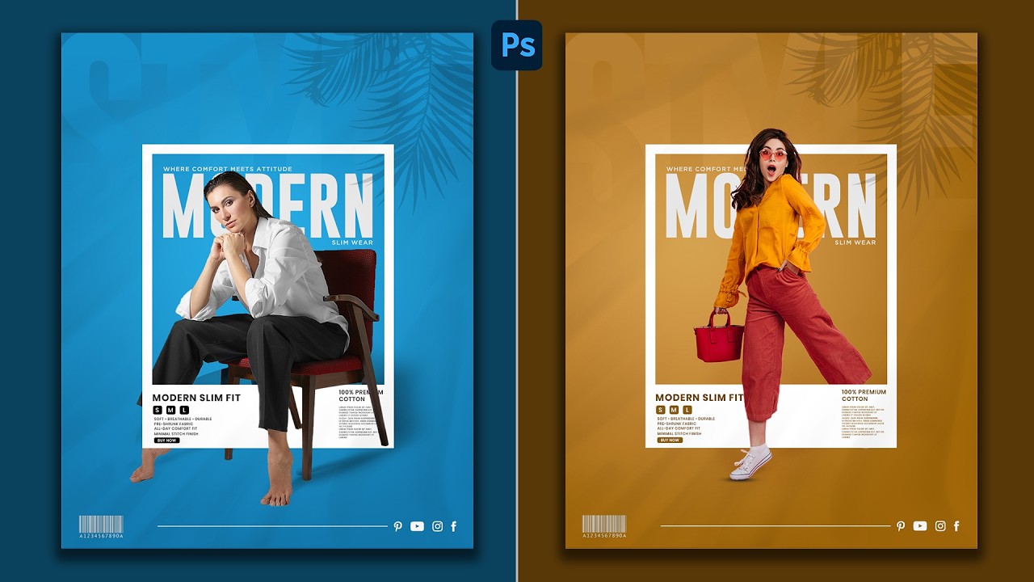Click Pinterest icon on the blue poster
The width and height of the screenshot is (1034, 582).
[x=397, y=526]
